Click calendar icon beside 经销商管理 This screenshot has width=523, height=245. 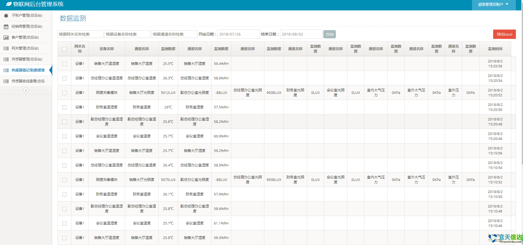click(6, 27)
